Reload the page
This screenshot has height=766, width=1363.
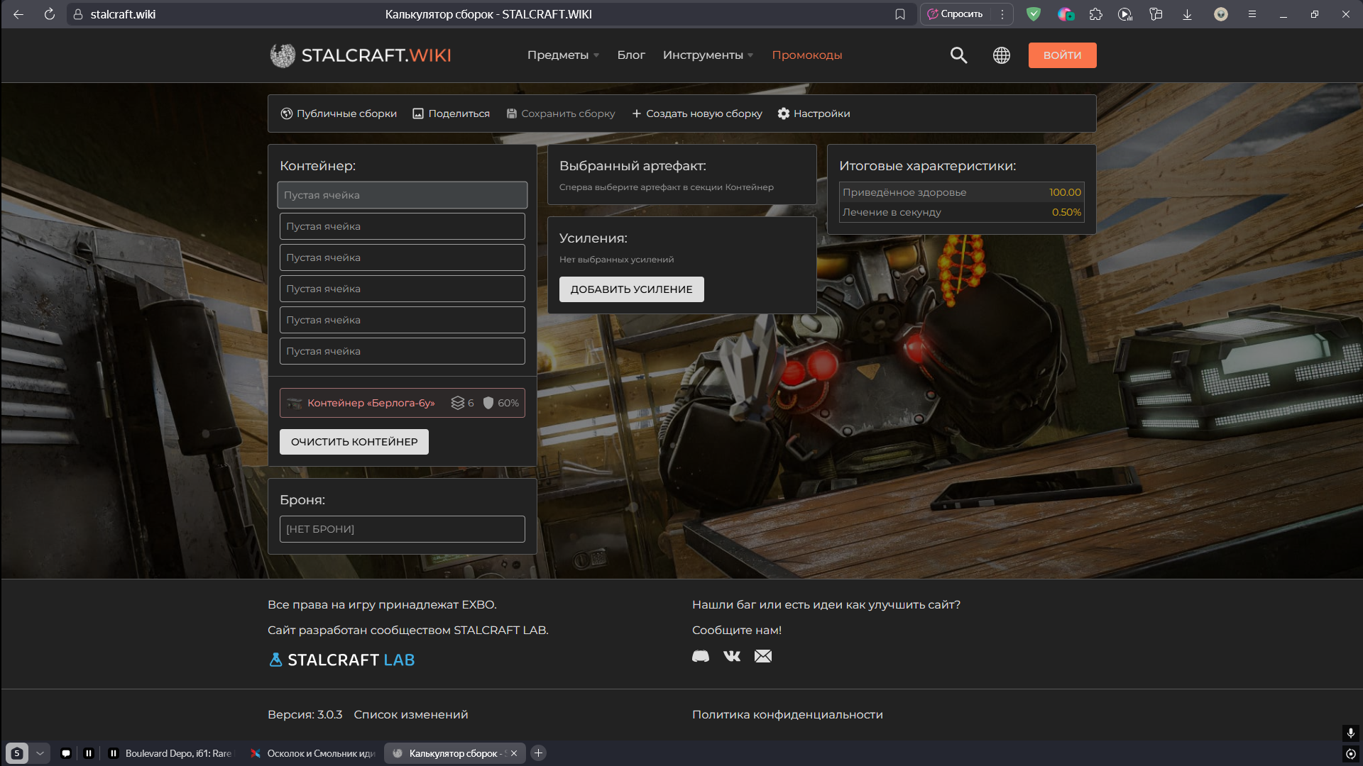coord(50,14)
